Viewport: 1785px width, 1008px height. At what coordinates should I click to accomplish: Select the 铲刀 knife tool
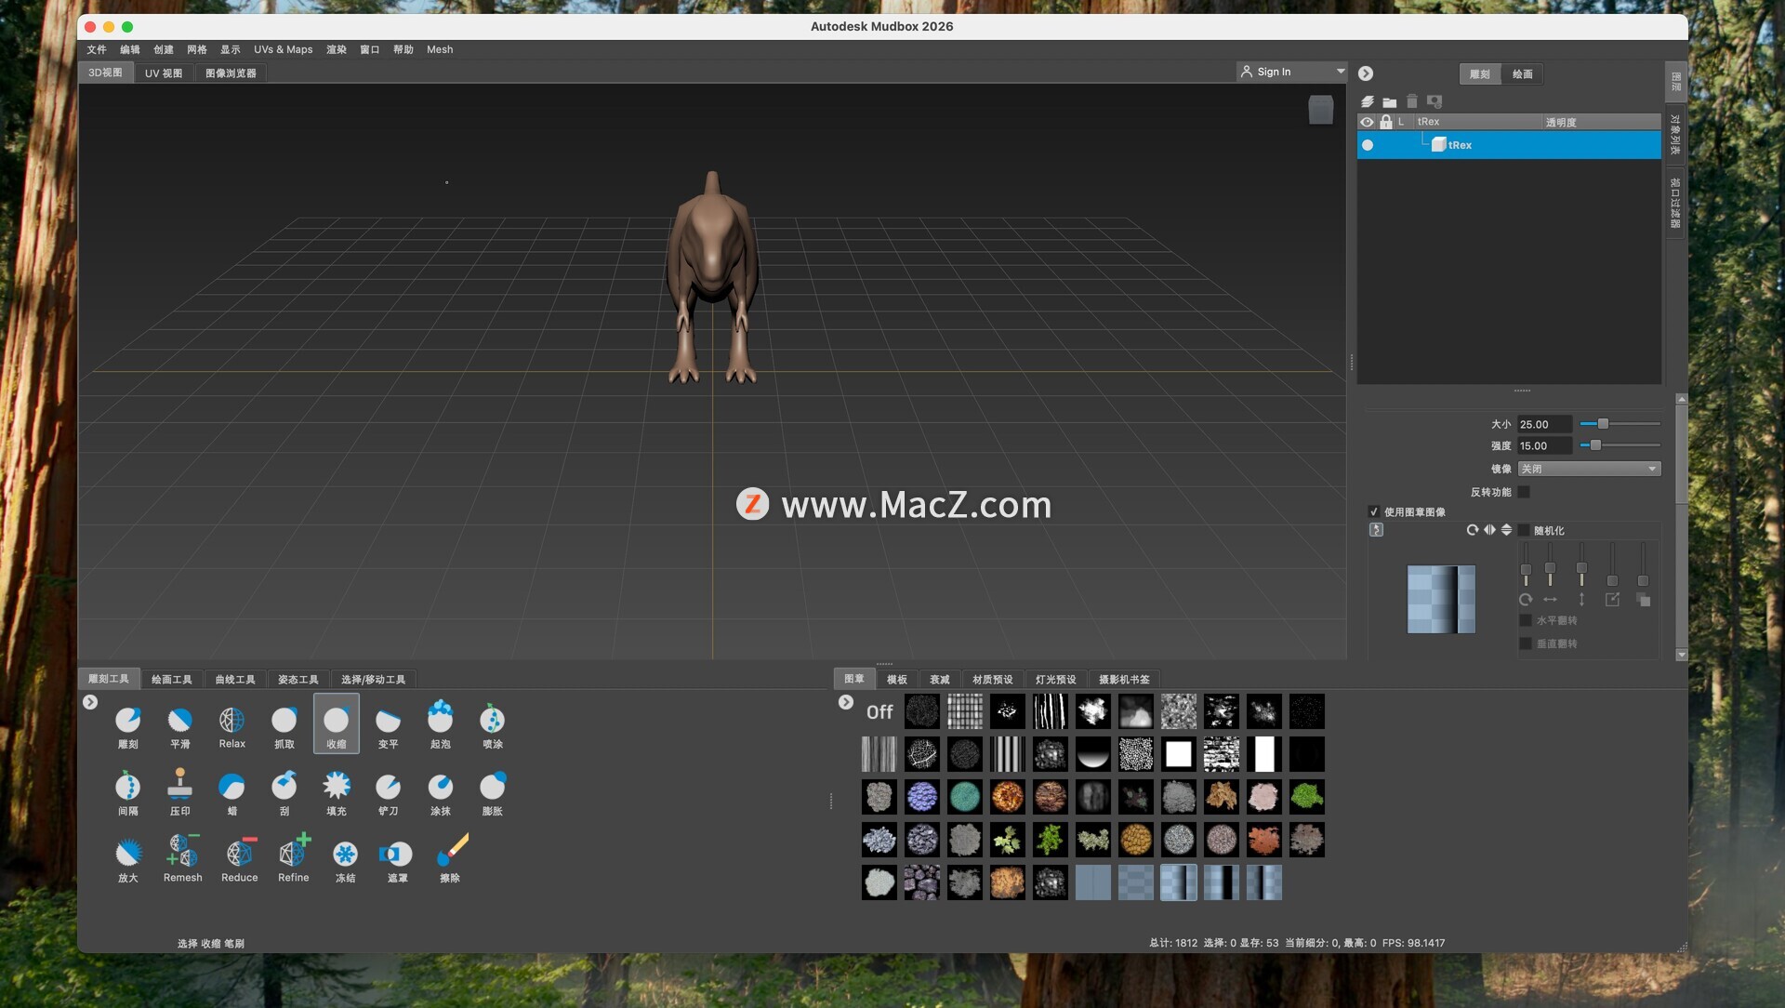click(x=389, y=793)
